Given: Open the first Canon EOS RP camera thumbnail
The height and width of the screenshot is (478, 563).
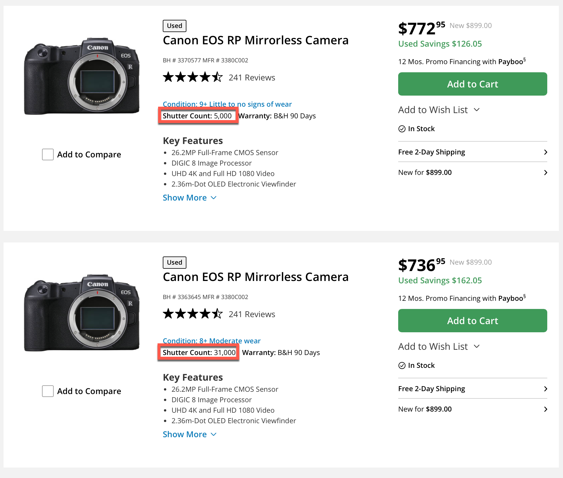Looking at the screenshot, I should pyautogui.click(x=82, y=76).
